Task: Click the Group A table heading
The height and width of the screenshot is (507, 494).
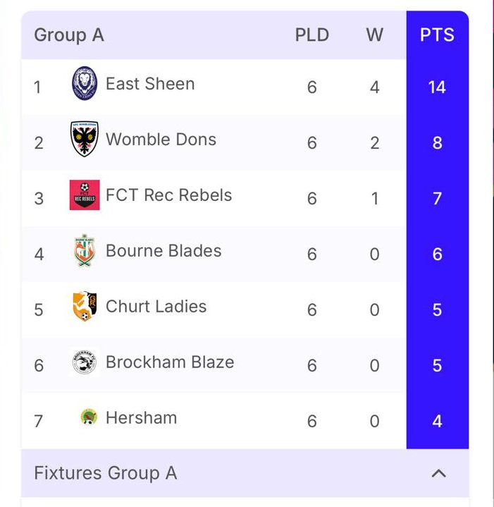Action: coord(69,35)
